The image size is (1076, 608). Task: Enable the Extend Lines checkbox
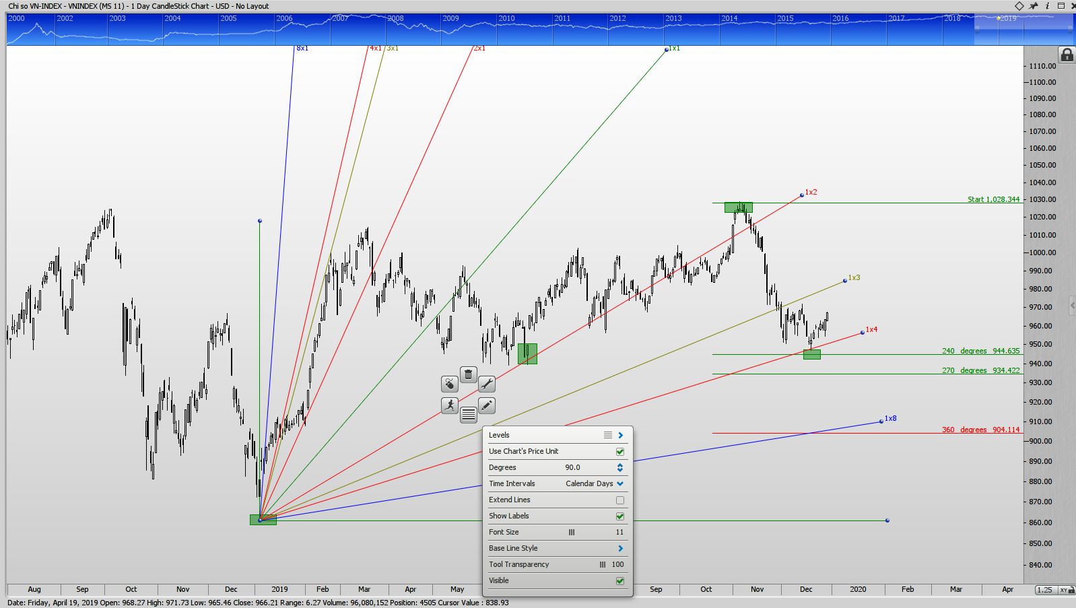point(620,500)
